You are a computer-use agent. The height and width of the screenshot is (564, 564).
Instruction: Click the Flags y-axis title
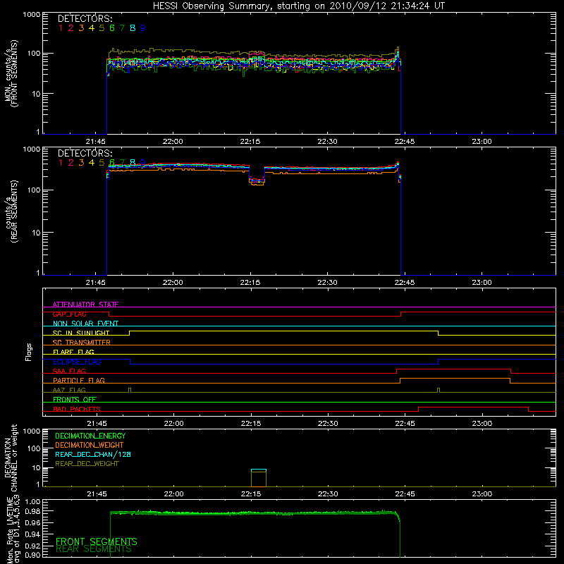coord(29,352)
